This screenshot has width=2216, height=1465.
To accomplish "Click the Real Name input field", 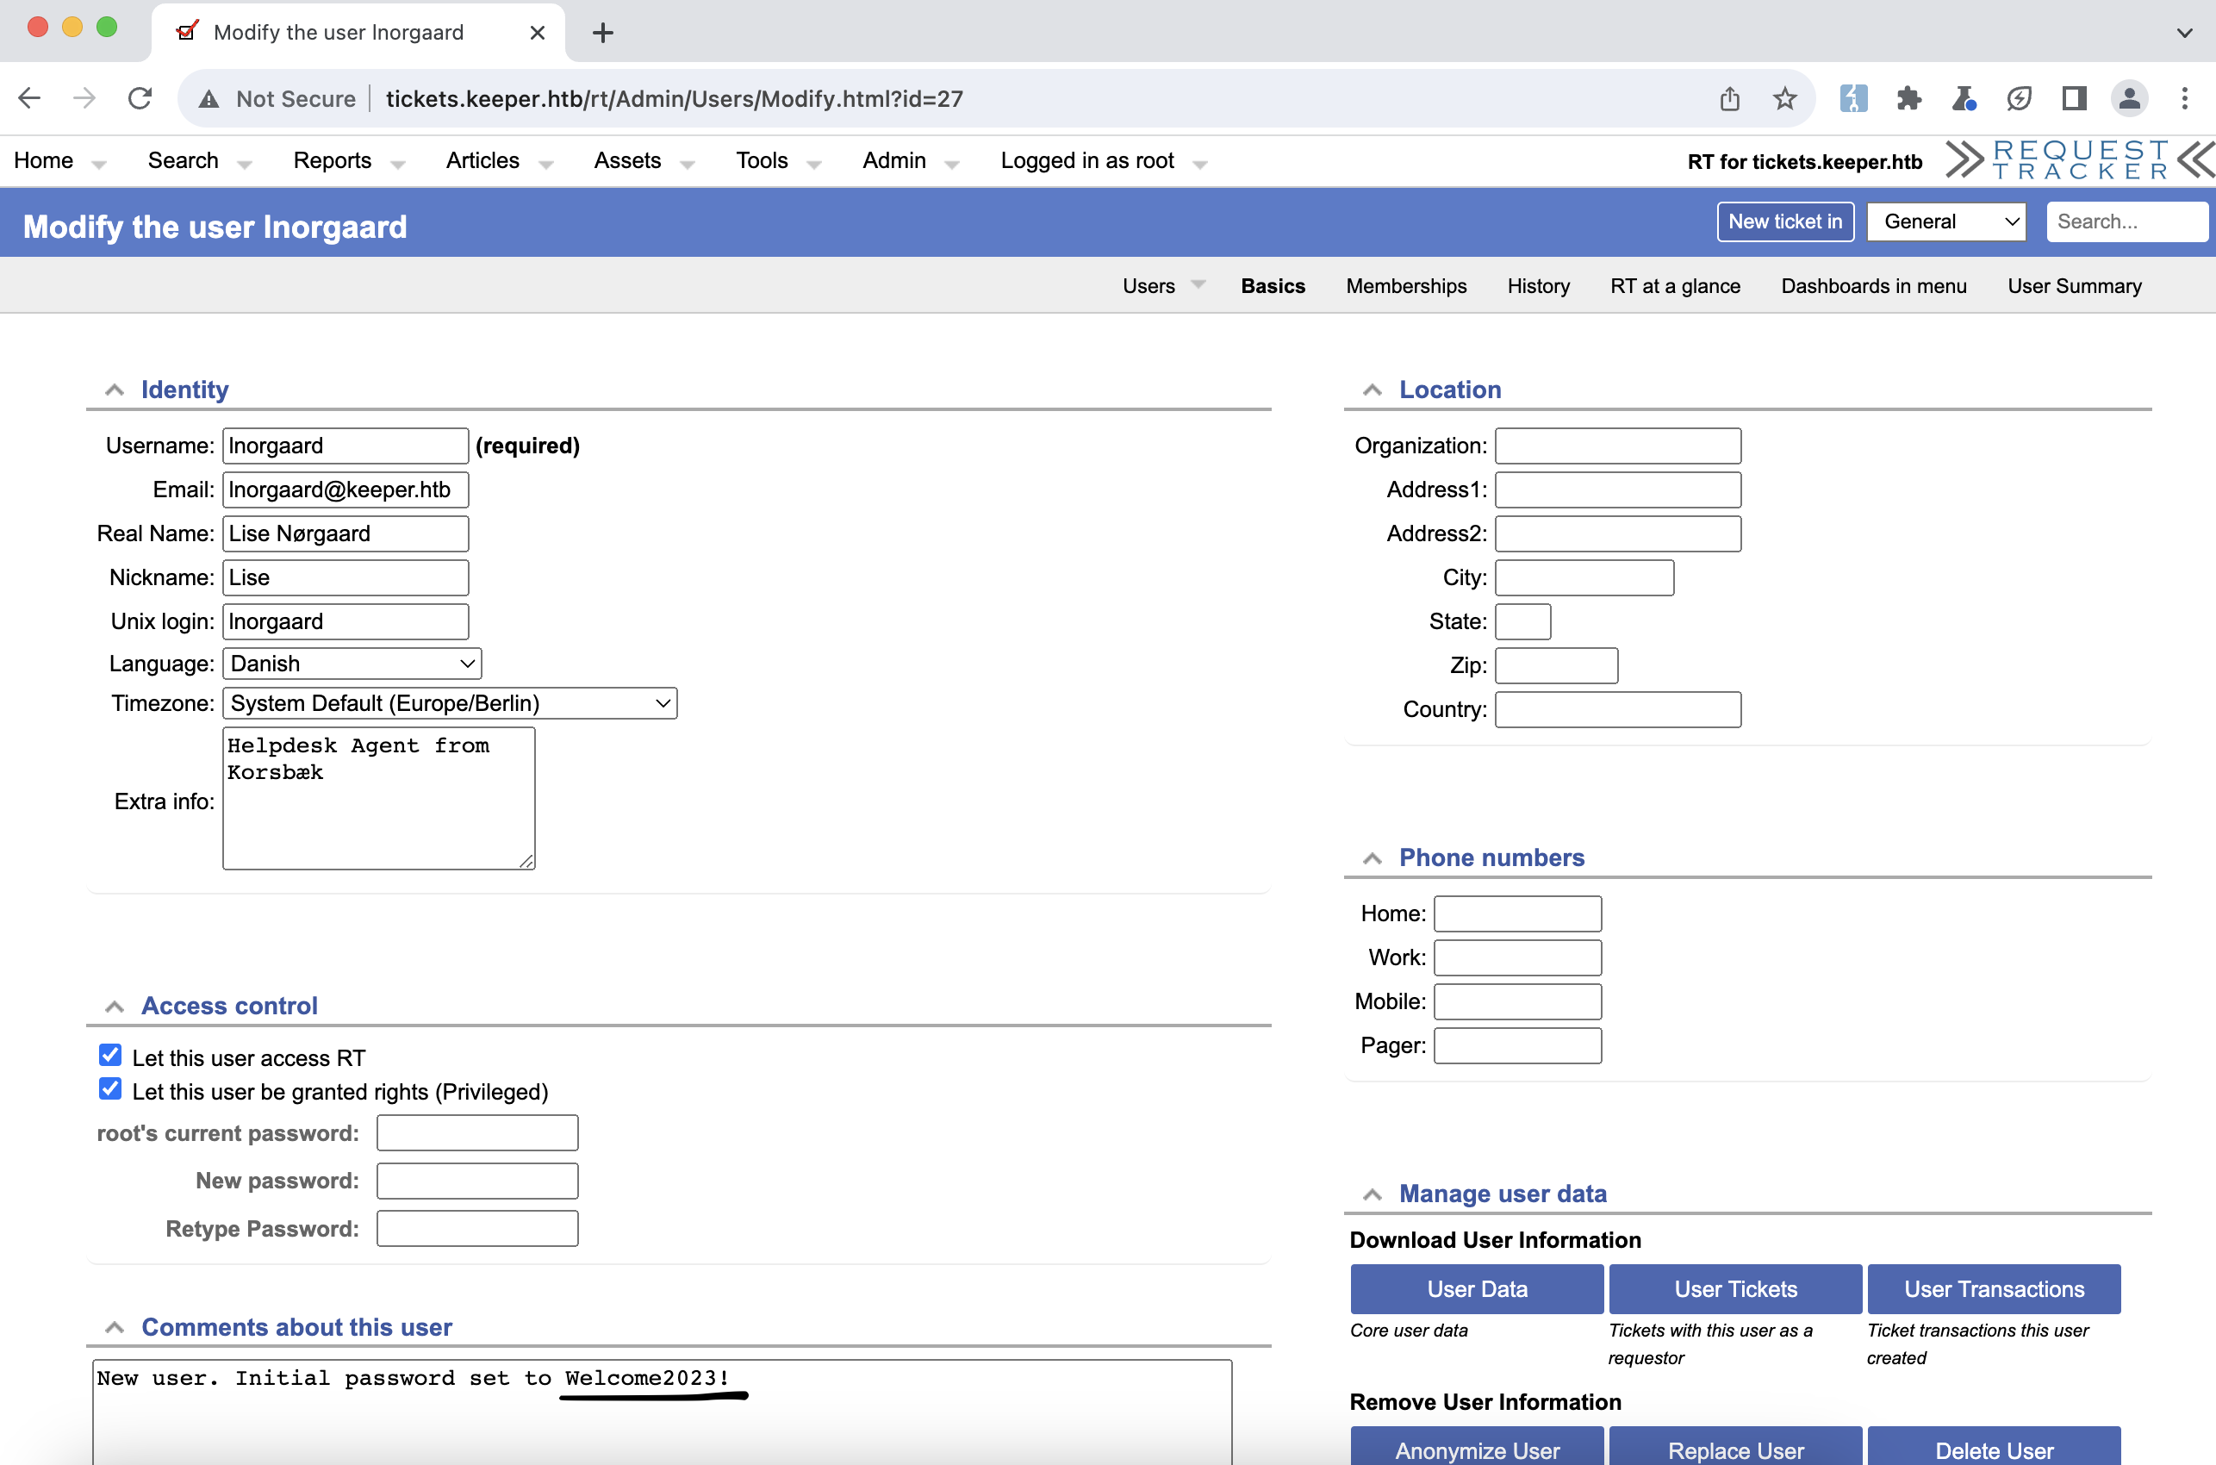I will [345, 533].
